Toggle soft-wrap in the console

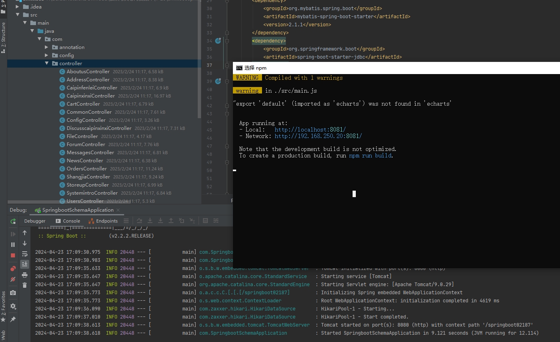click(x=25, y=254)
